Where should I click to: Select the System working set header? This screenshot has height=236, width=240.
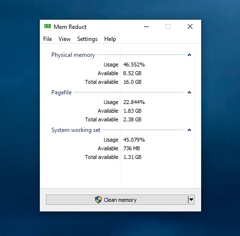[x=76, y=130]
